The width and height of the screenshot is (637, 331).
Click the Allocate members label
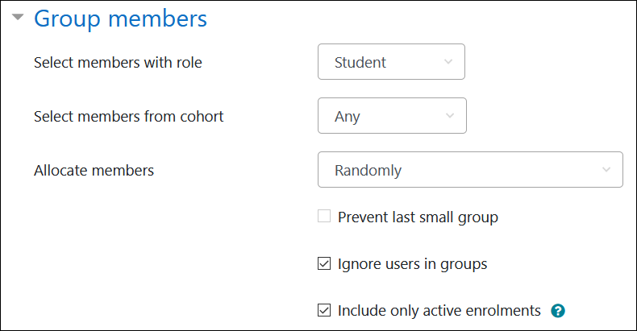tap(94, 170)
